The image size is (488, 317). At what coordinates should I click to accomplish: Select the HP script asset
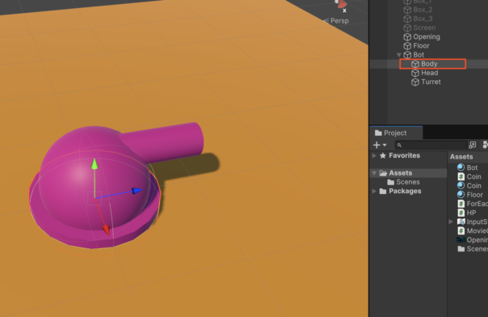467,213
